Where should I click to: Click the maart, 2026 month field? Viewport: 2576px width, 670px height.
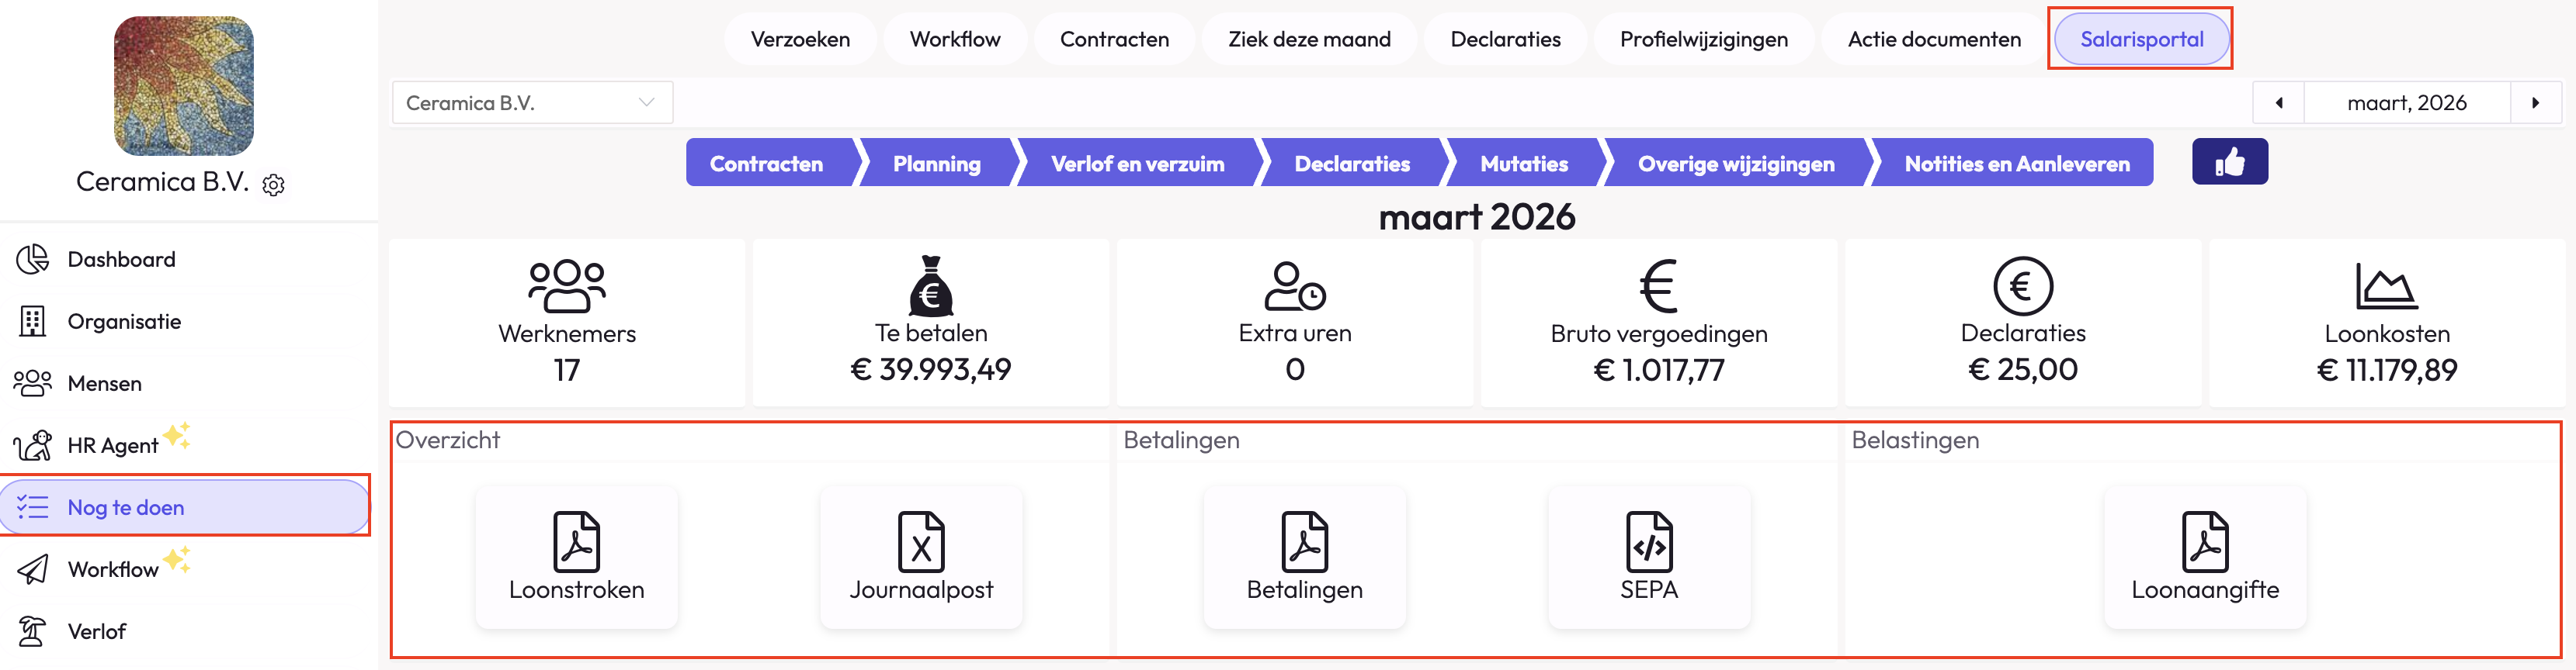point(2406,103)
